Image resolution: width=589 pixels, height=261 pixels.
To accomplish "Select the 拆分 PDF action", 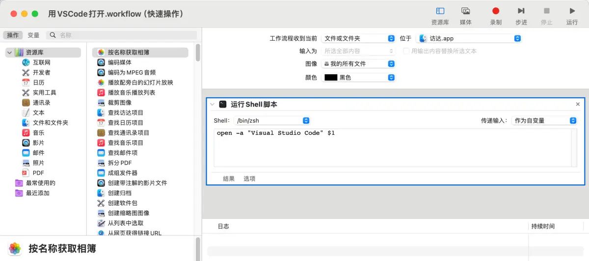I will (x=119, y=163).
